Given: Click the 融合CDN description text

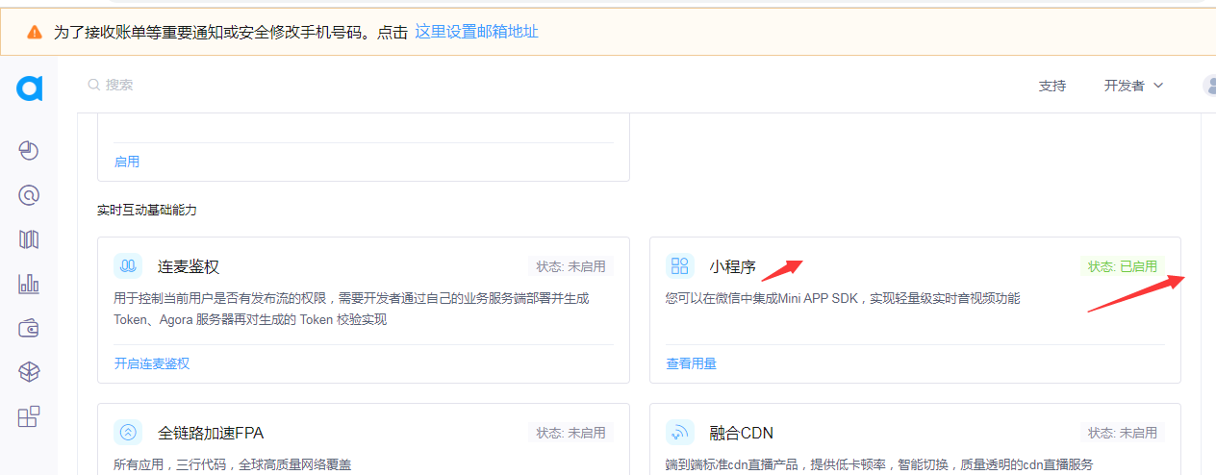Looking at the screenshot, I should coord(879,464).
